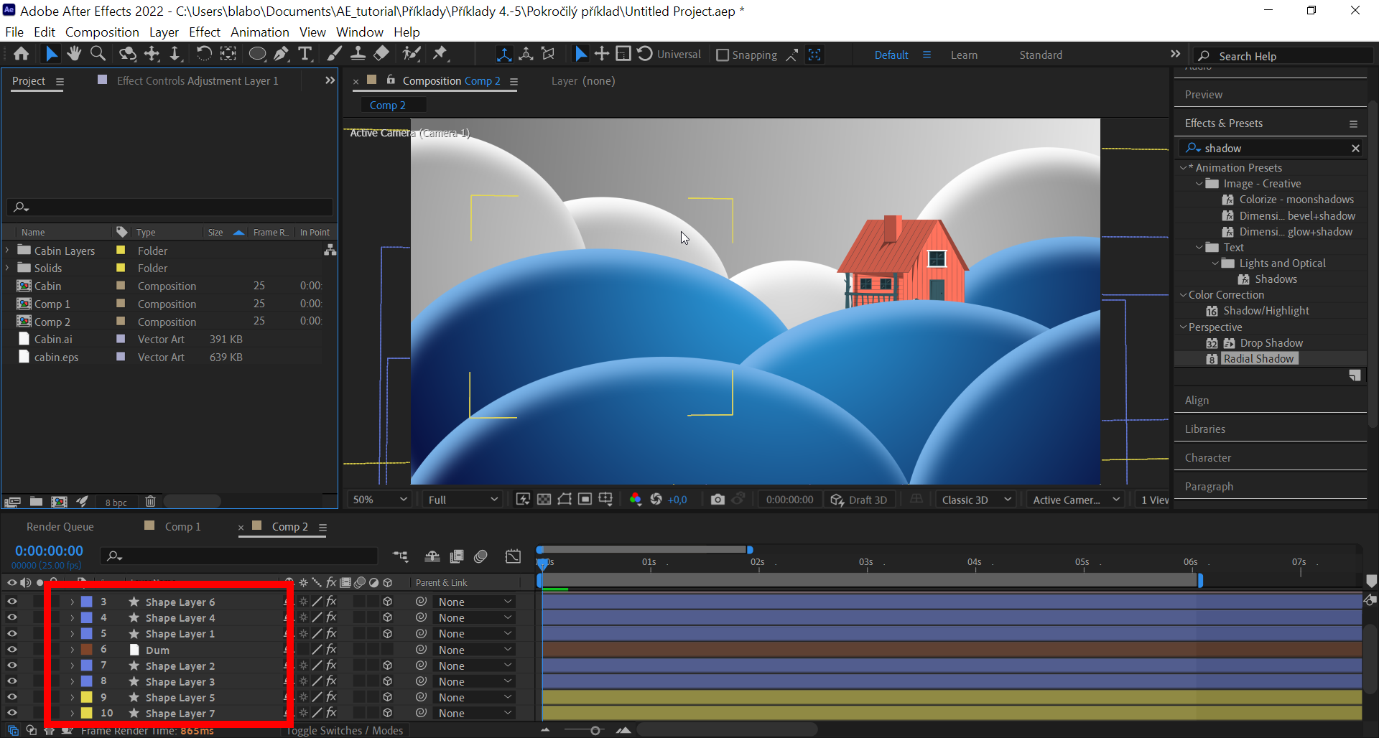
Task: Switch to the Comp 1 timeline tab
Action: (x=182, y=526)
